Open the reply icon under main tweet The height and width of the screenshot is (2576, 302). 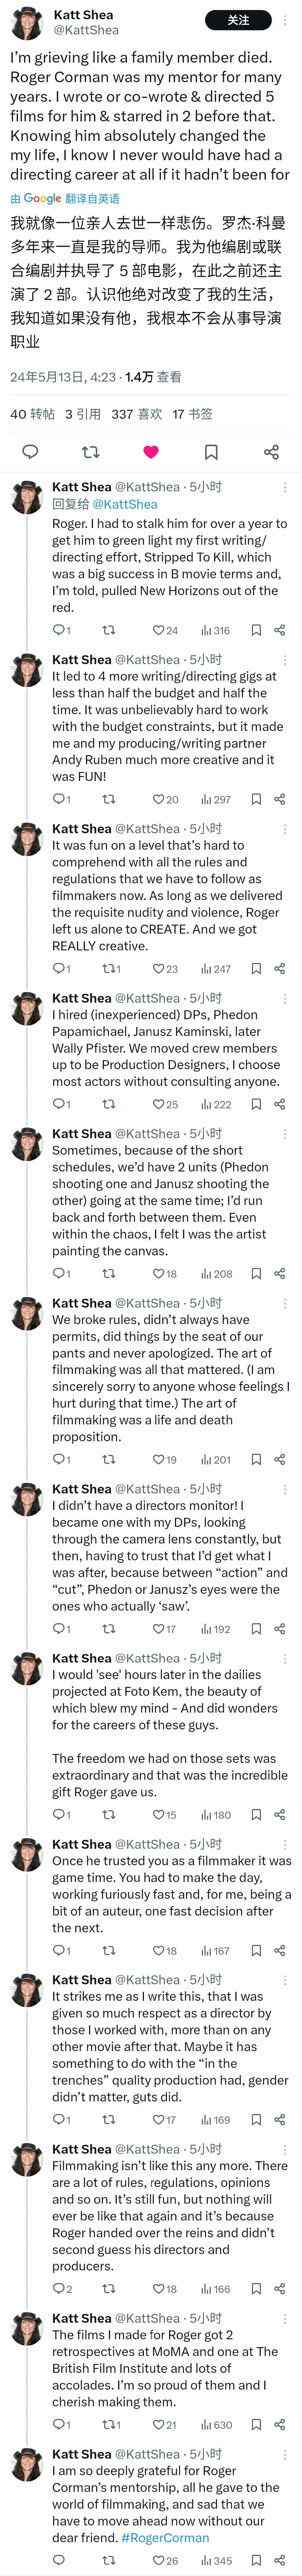coord(30,452)
